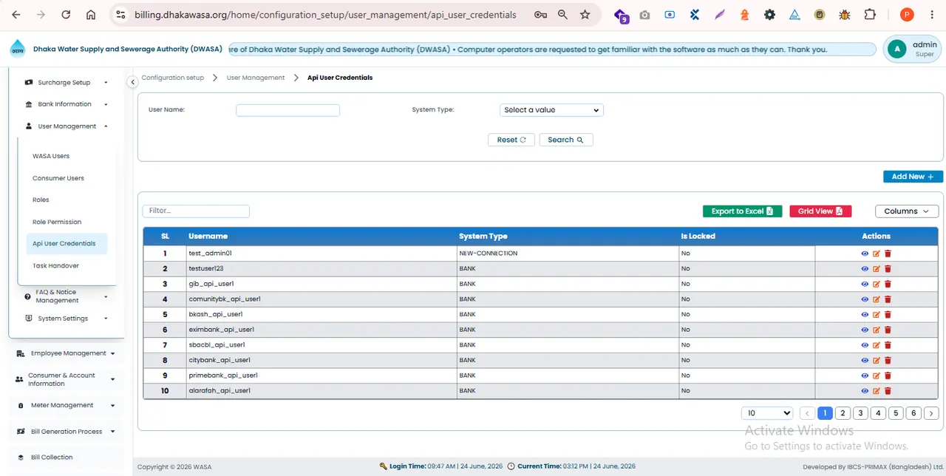The height and width of the screenshot is (476, 946).
Task: Delete eximbank_api_user1 row
Action: [x=888, y=330]
